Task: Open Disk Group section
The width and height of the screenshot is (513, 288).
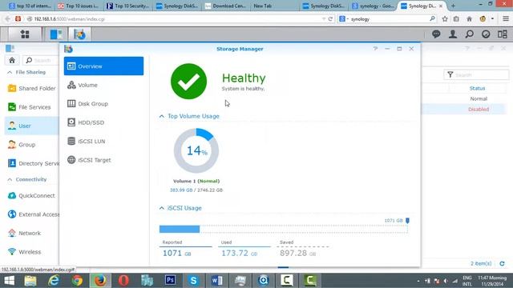Action: (x=103, y=104)
